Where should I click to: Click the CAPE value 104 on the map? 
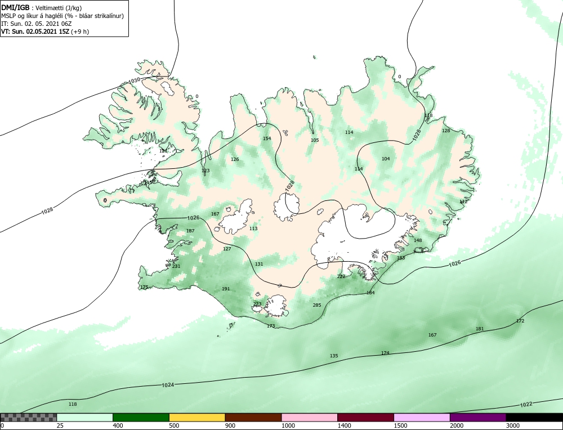(386, 159)
